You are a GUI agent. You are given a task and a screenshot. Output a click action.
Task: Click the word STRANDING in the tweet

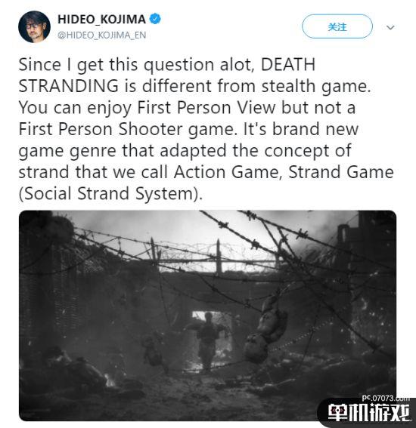click(68, 86)
